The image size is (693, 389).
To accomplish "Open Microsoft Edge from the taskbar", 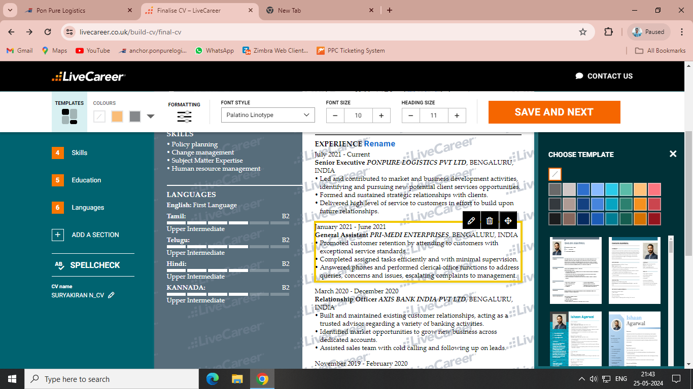I will click(213, 379).
